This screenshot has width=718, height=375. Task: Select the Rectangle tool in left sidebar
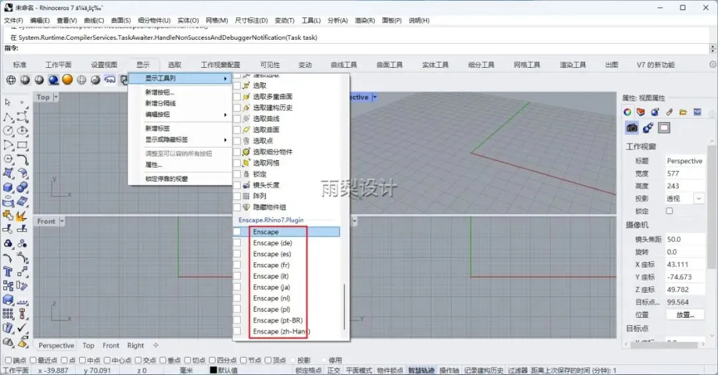tap(23, 145)
